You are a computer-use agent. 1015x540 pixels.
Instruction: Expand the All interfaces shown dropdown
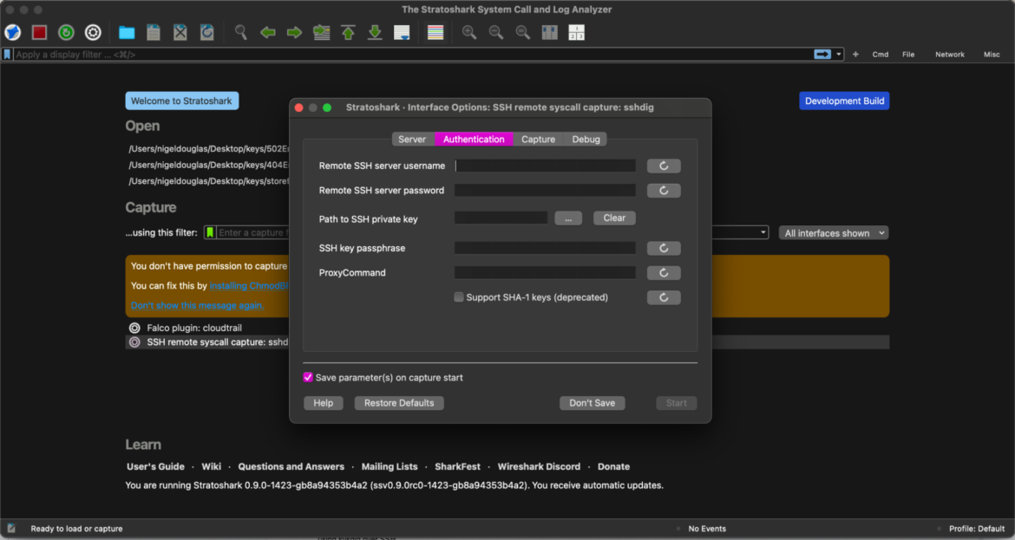click(834, 233)
